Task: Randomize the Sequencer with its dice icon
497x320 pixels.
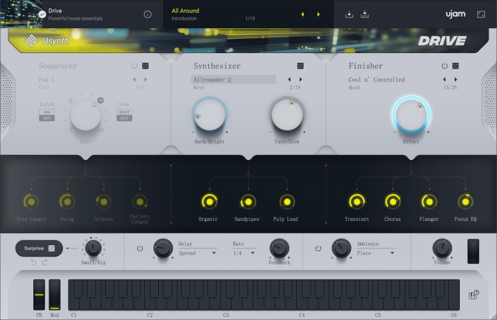Action: pos(145,66)
